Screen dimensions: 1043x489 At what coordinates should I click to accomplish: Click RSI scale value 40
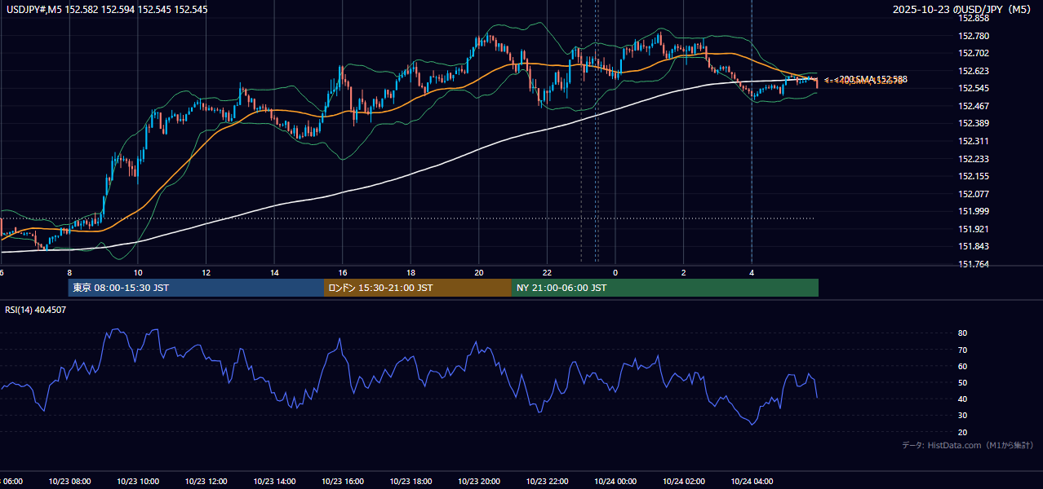(963, 399)
